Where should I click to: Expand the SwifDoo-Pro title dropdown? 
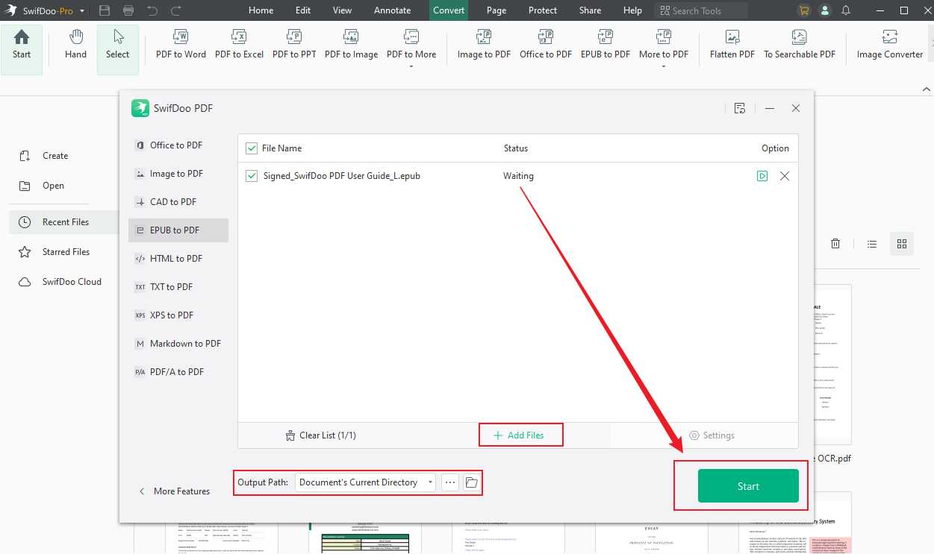coord(81,11)
